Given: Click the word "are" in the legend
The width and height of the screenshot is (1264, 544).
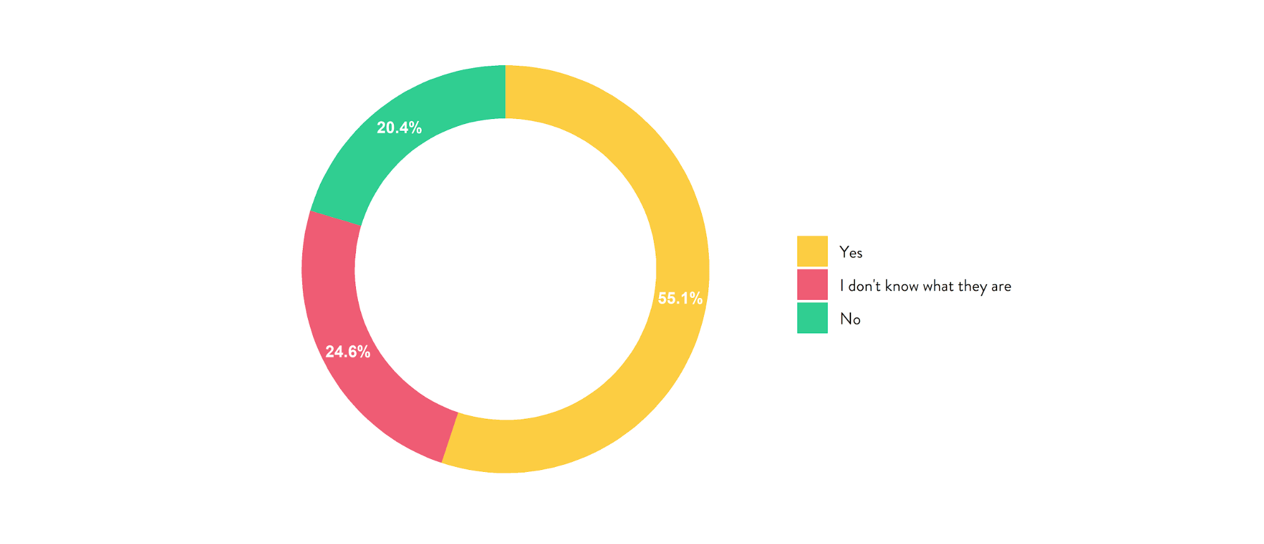Looking at the screenshot, I should 1001,287.
